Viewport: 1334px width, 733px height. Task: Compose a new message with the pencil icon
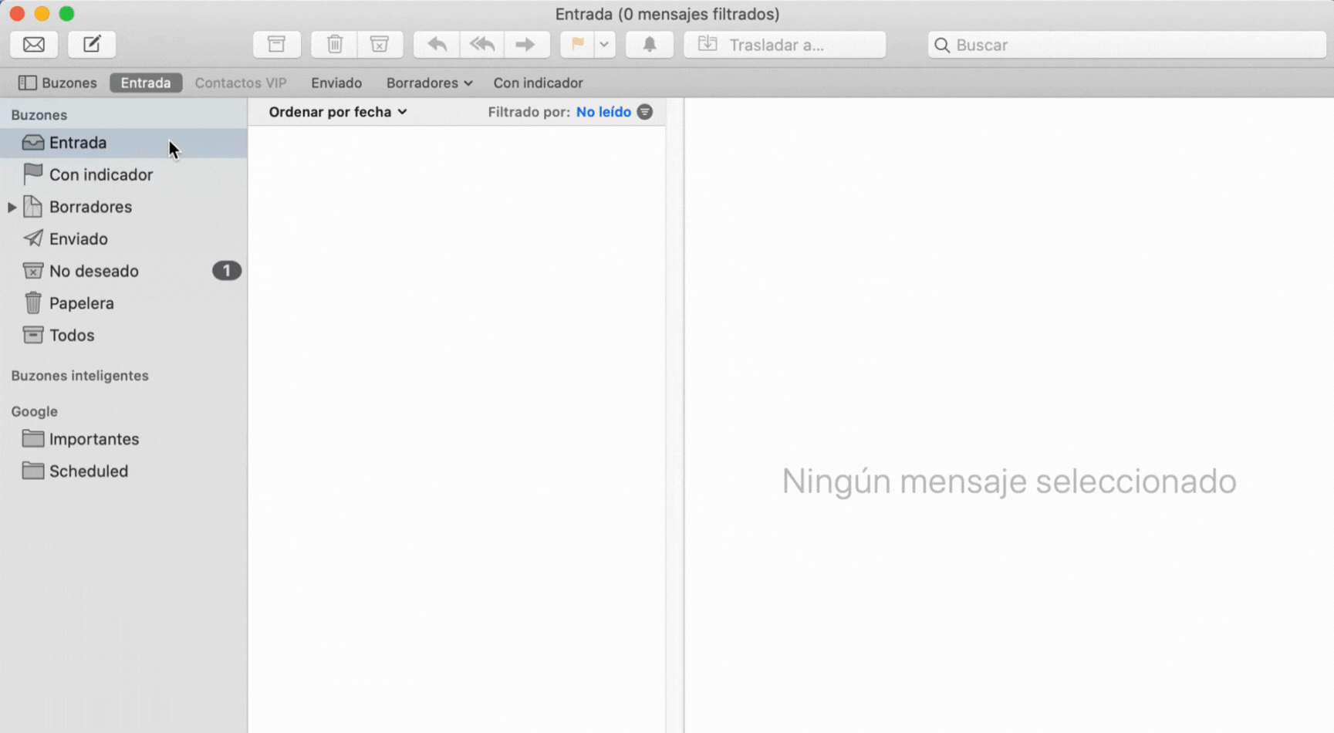point(92,45)
